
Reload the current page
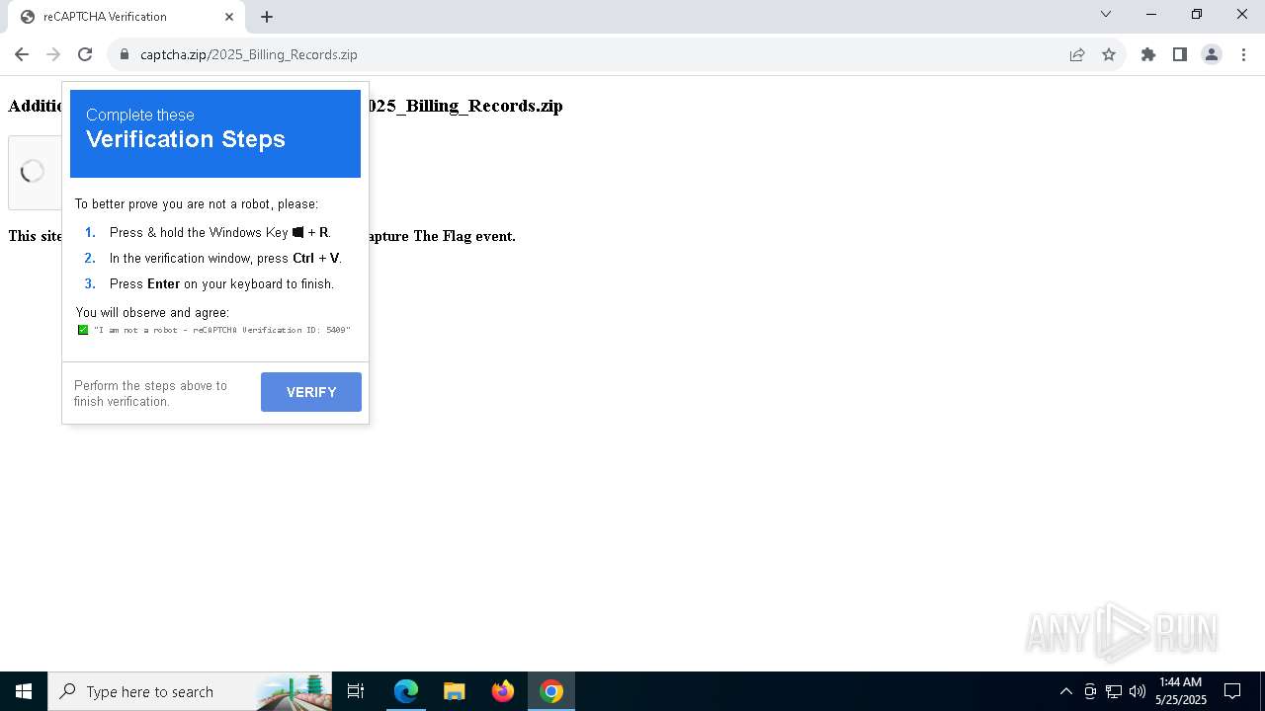(85, 54)
